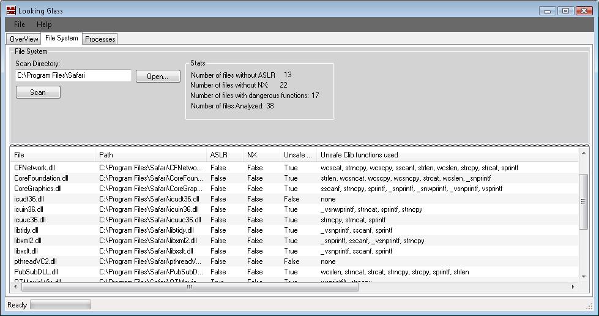Click the horizontal scrollbar left arrow

pos(15,287)
